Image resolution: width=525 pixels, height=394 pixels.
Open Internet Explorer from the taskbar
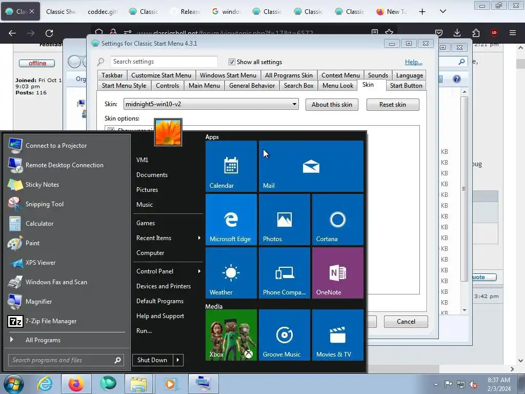pyautogui.click(x=45, y=384)
